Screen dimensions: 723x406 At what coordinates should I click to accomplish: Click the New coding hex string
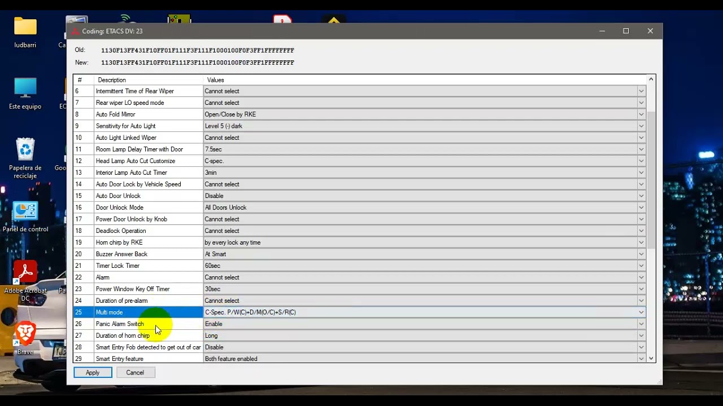pos(198,63)
